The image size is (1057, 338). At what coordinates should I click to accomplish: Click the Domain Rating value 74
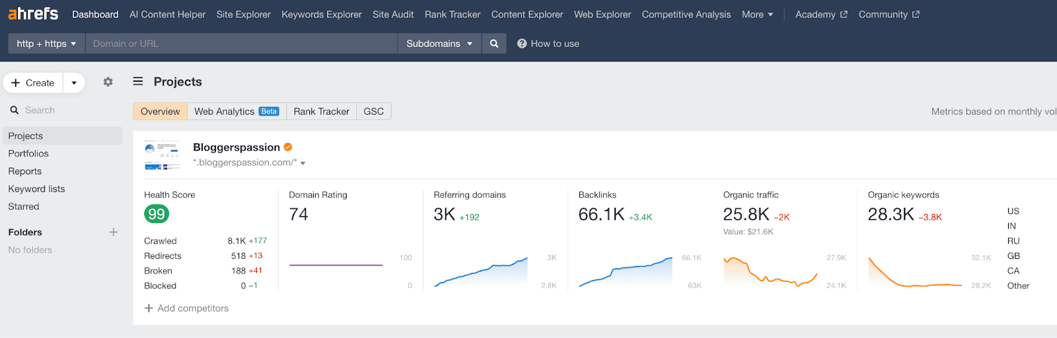click(x=299, y=214)
